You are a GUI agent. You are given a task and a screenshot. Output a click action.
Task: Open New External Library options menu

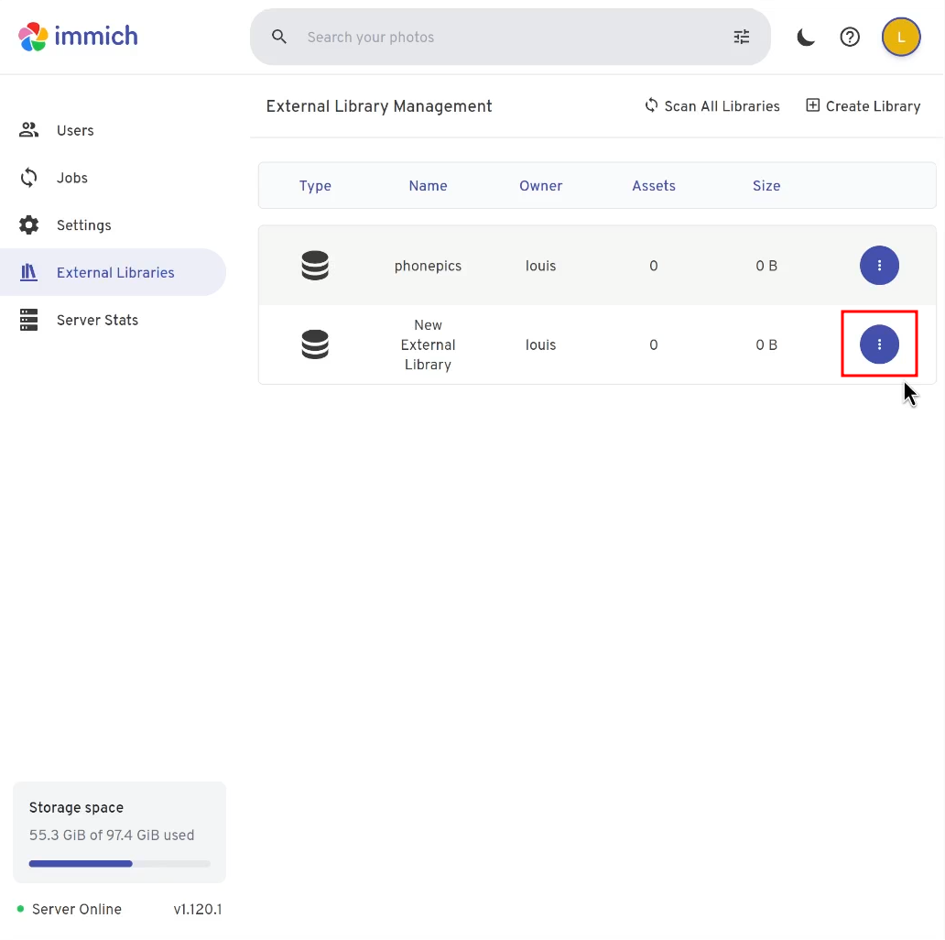pos(879,344)
